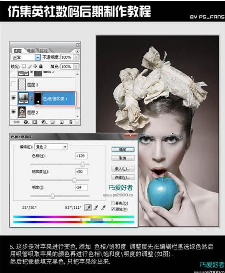Select the hue/saturation adjustment layer thumbnail
The width and height of the screenshot is (225, 273).
[x=24, y=98]
